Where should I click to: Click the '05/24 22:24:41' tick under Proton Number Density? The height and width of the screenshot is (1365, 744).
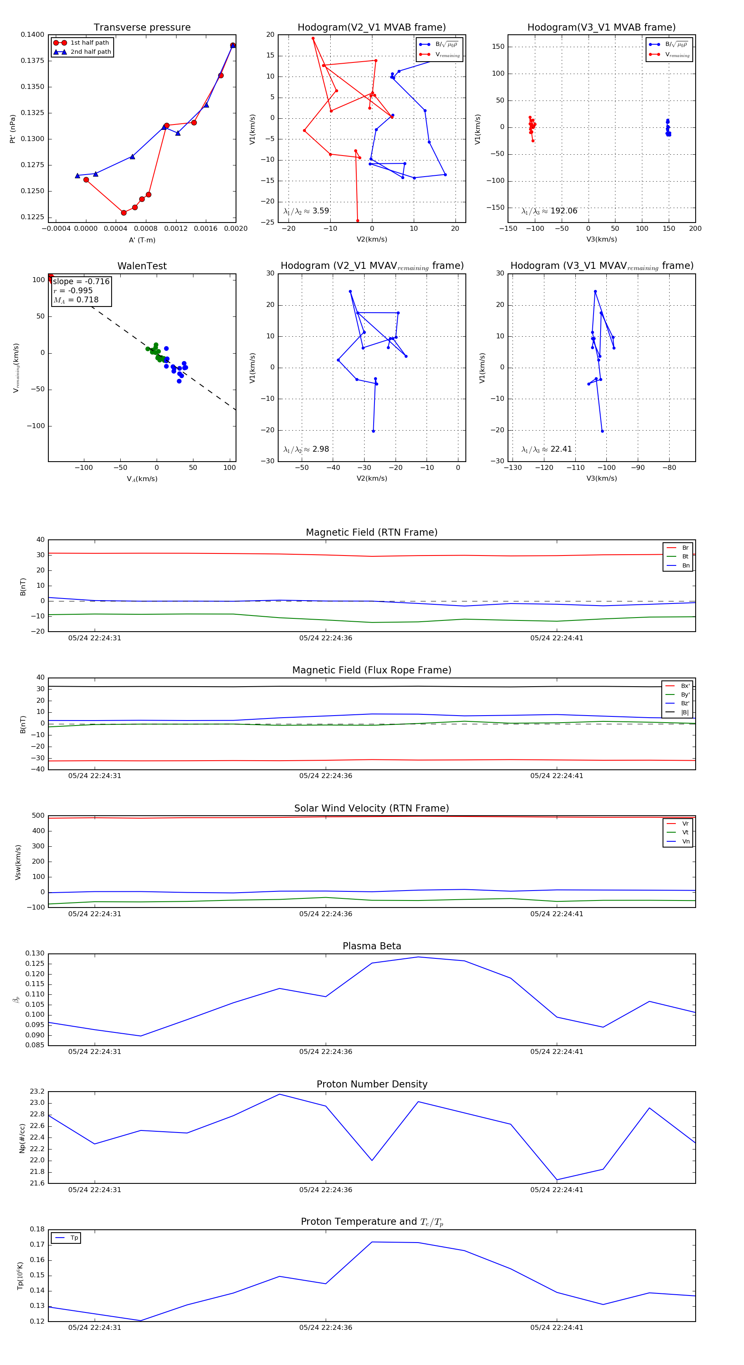pos(556,1190)
